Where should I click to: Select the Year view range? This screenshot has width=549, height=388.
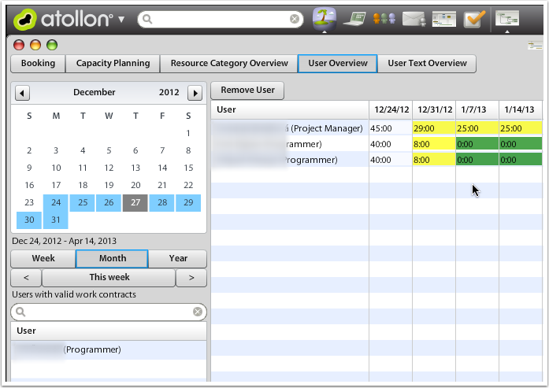click(178, 259)
